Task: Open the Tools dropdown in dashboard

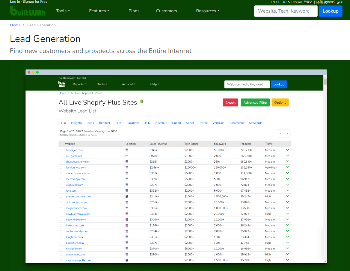Action: tap(102, 84)
